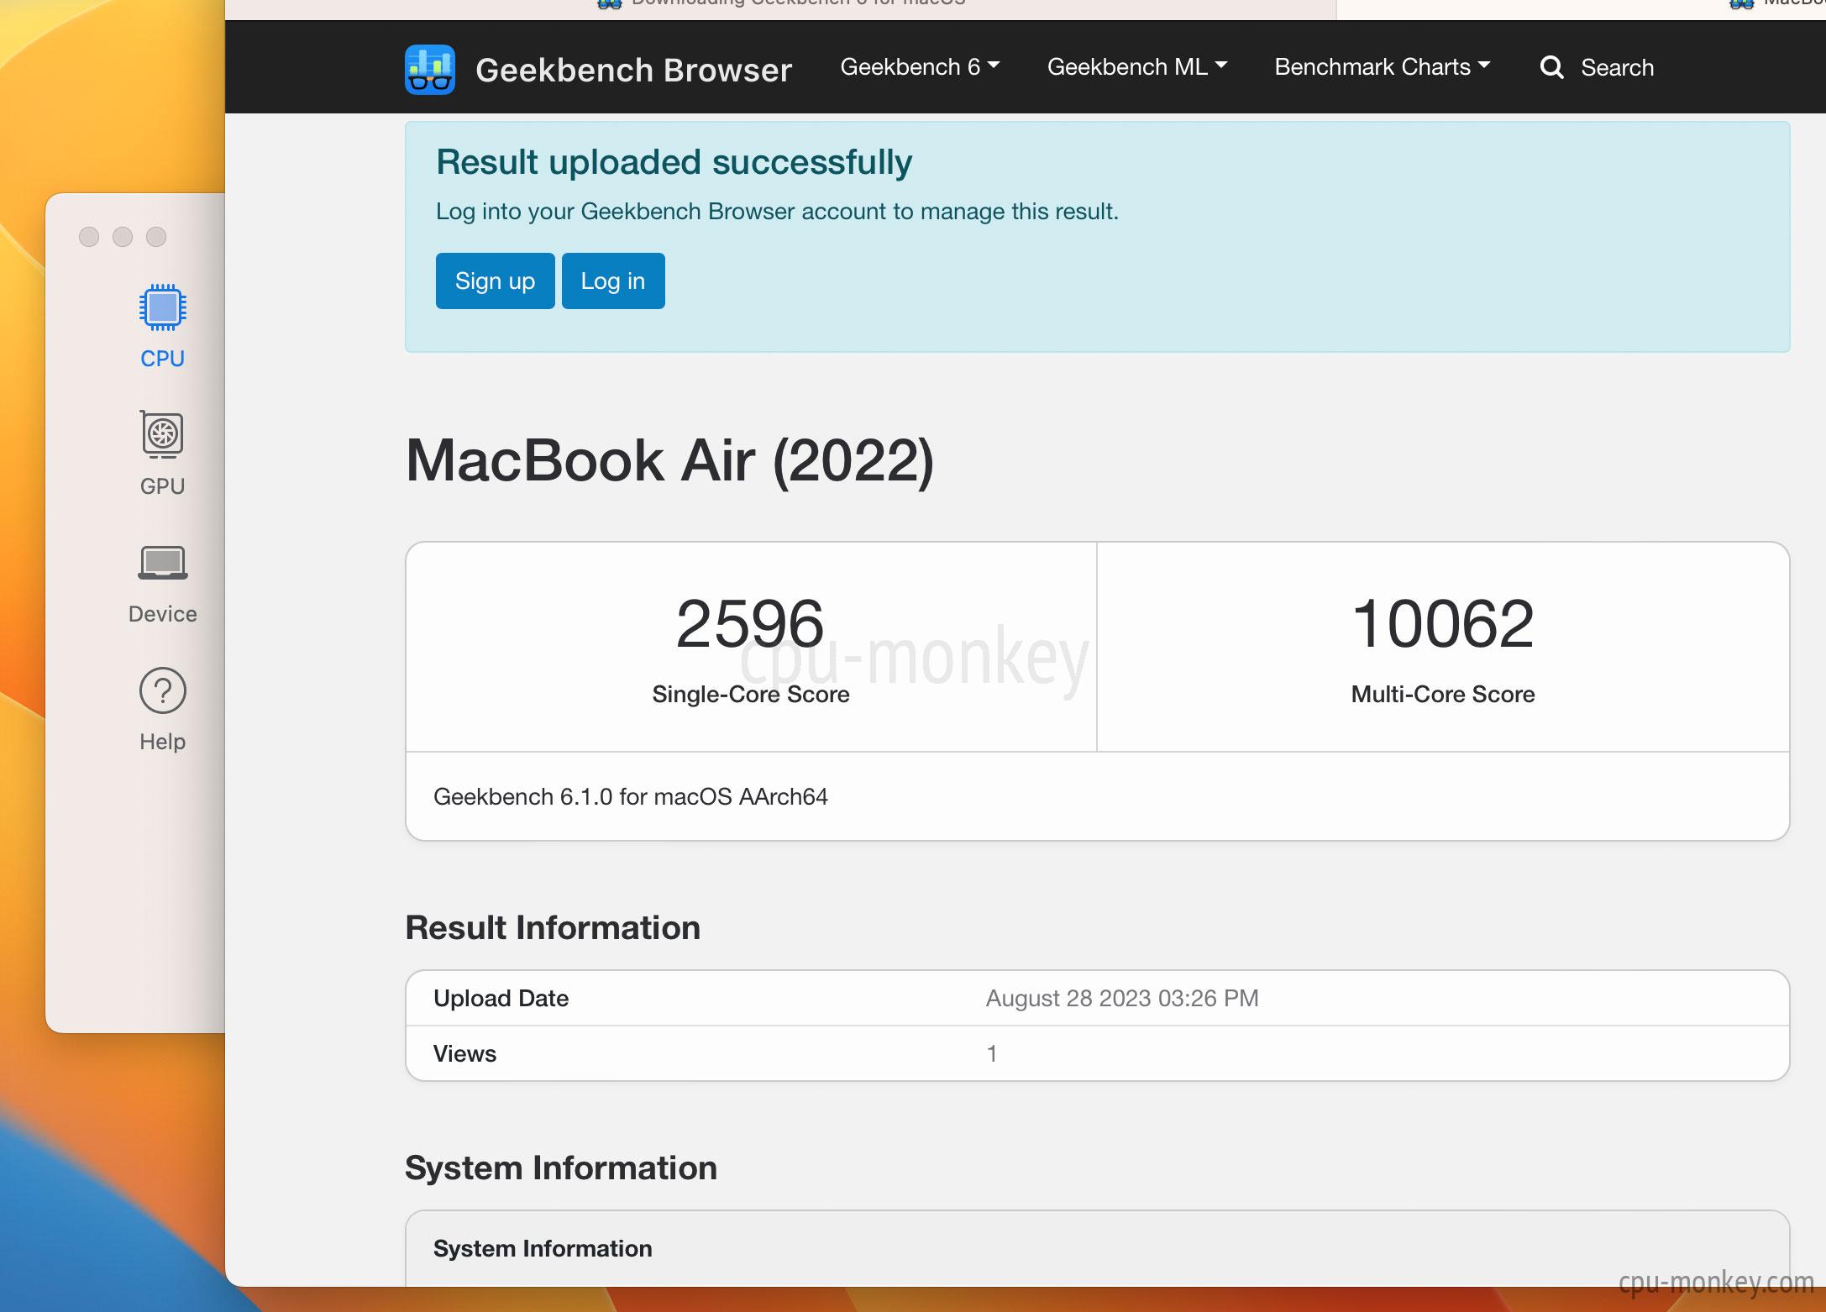Open the Help section
This screenshot has width=1826, height=1312.
(162, 710)
